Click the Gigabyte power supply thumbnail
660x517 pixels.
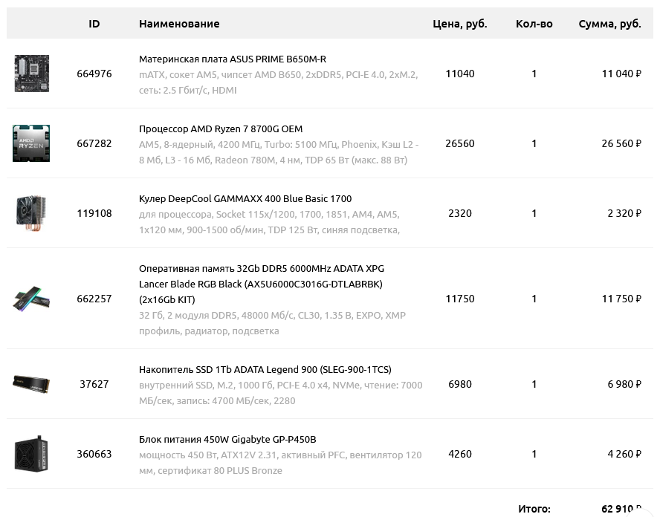31,454
